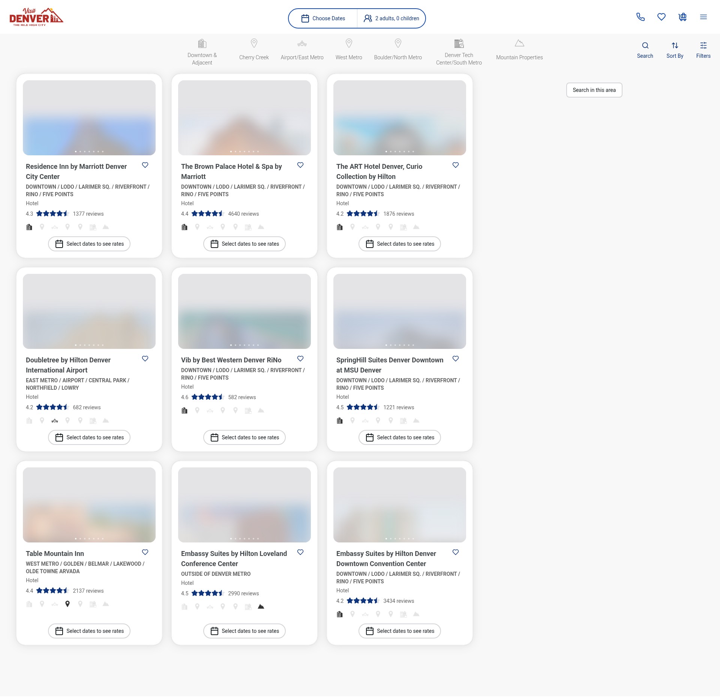Open The Brown Palace Hotel & Spa title
Image resolution: width=720 pixels, height=697 pixels.
[x=231, y=171]
